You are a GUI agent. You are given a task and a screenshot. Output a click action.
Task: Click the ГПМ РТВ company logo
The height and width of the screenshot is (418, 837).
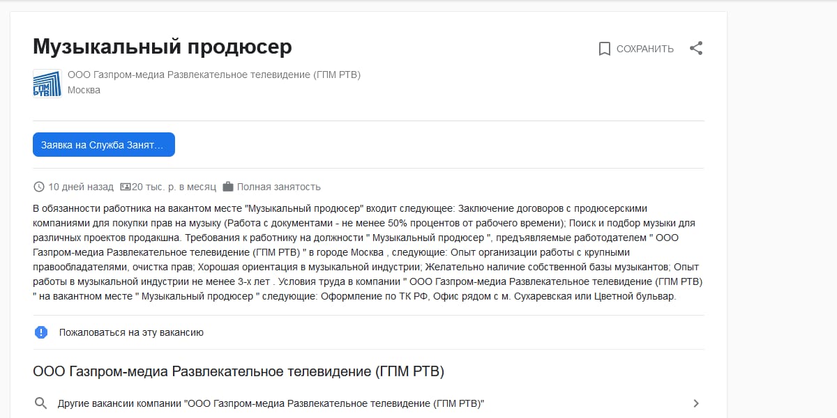click(45, 84)
